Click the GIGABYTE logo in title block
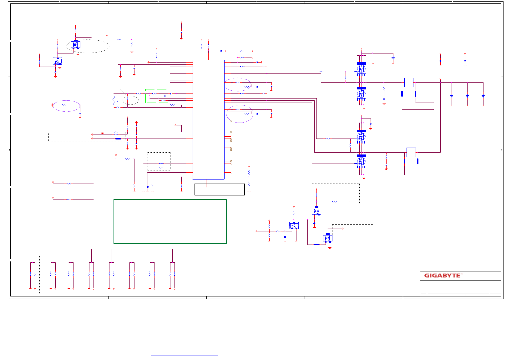This screenshot has height=359, width=506. pyautogui.click(x=443, y=276)
